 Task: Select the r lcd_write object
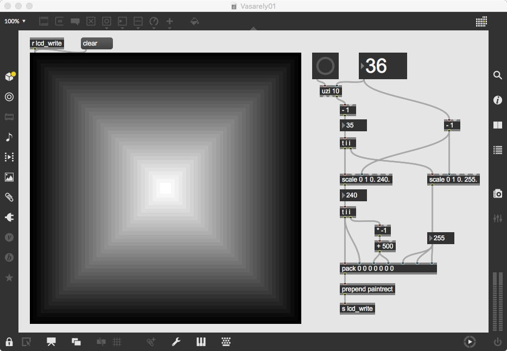coord(47,43)
